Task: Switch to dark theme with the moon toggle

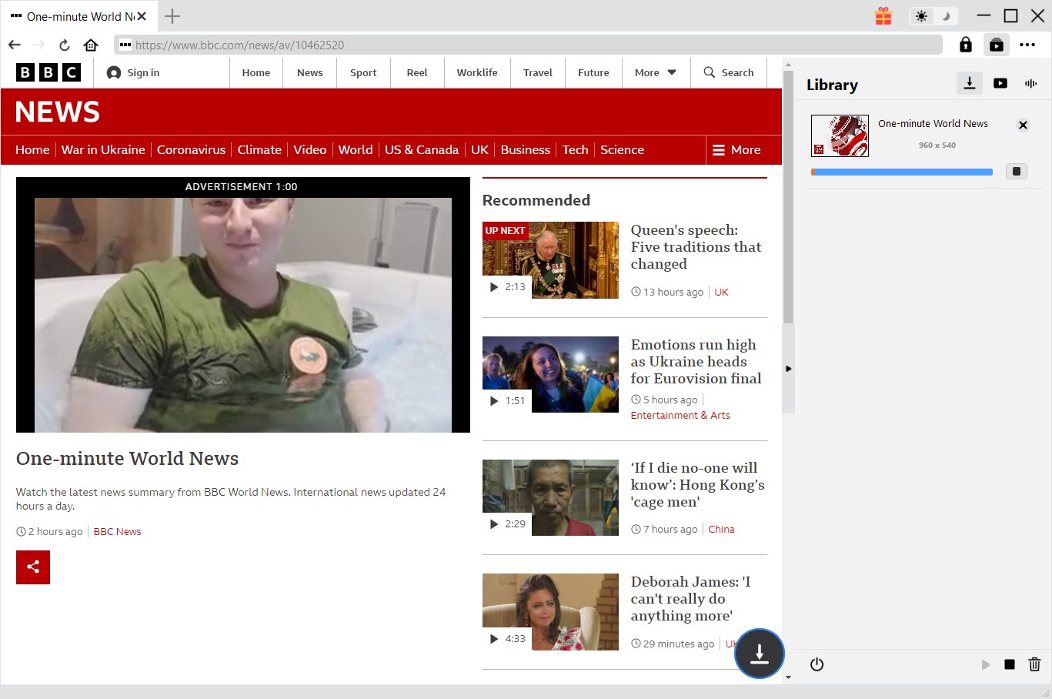Action: pos(944,15)
